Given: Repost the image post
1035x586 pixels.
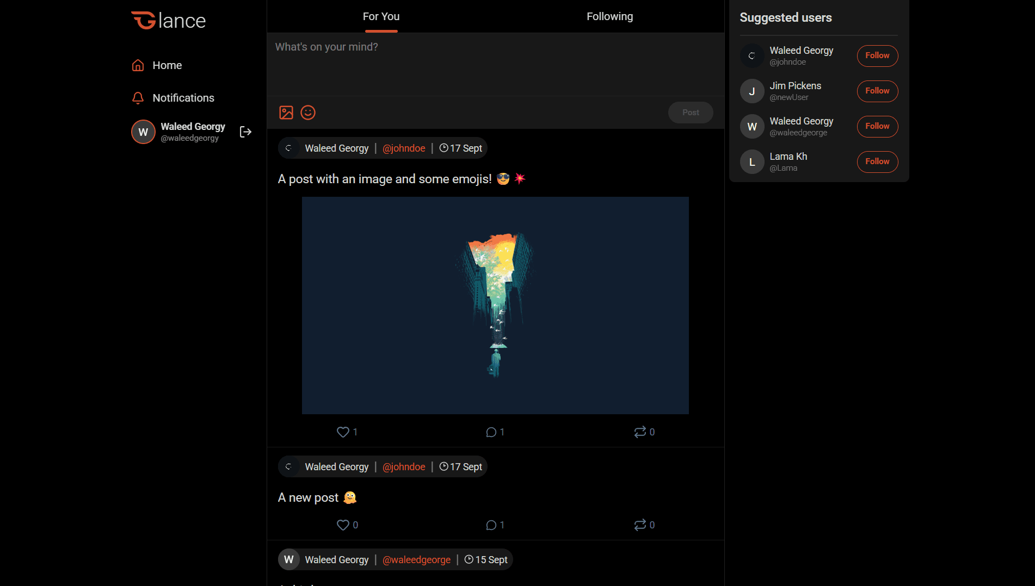Looking at the screenshot, I should [x=641, y=432].
